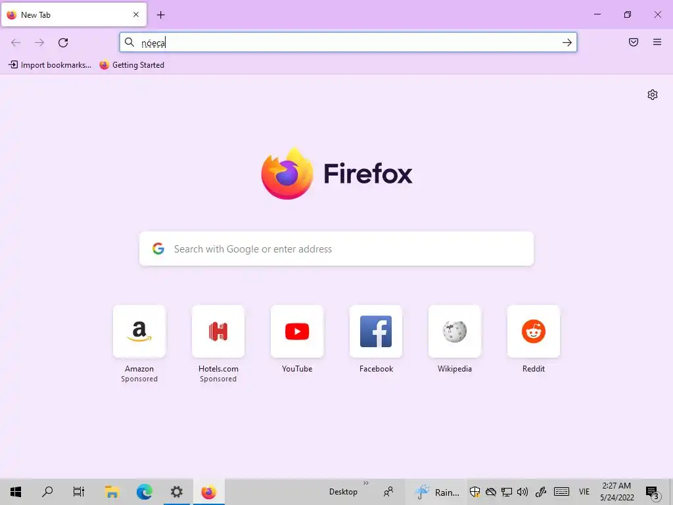Open Settings gear on taskbar
673x505 pixels.
pyautogui.click(x=176, y=492)
